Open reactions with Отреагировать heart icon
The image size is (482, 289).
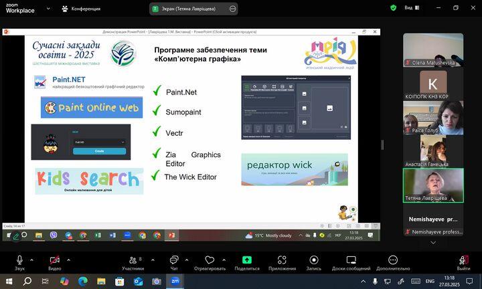210,263
